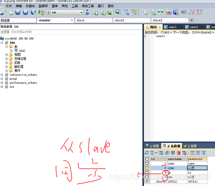Screen dimensions: 215x186
Task: Switch to the slave connection tab
Action: pos(93,20)
